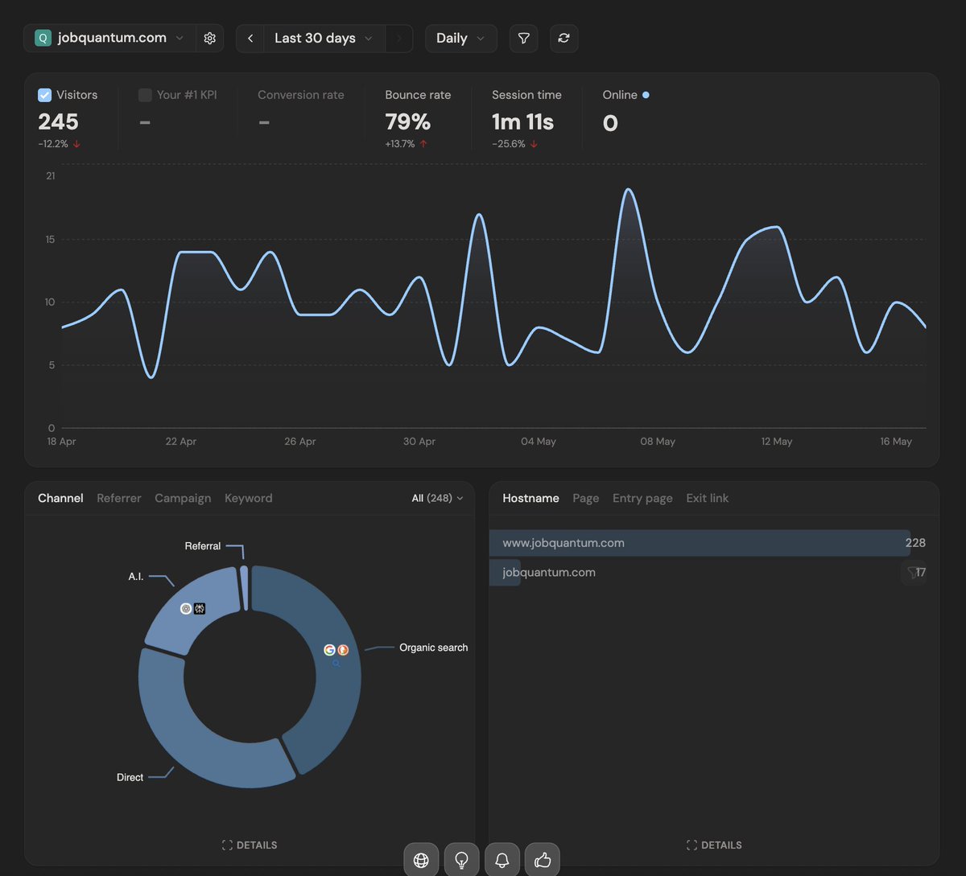
Task: Click the jobquantum.com site favicon
Action: 43,38
